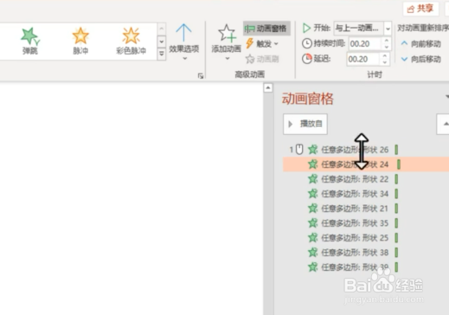Click the green timing bar of 形状 26

click(x=396, y=150)
